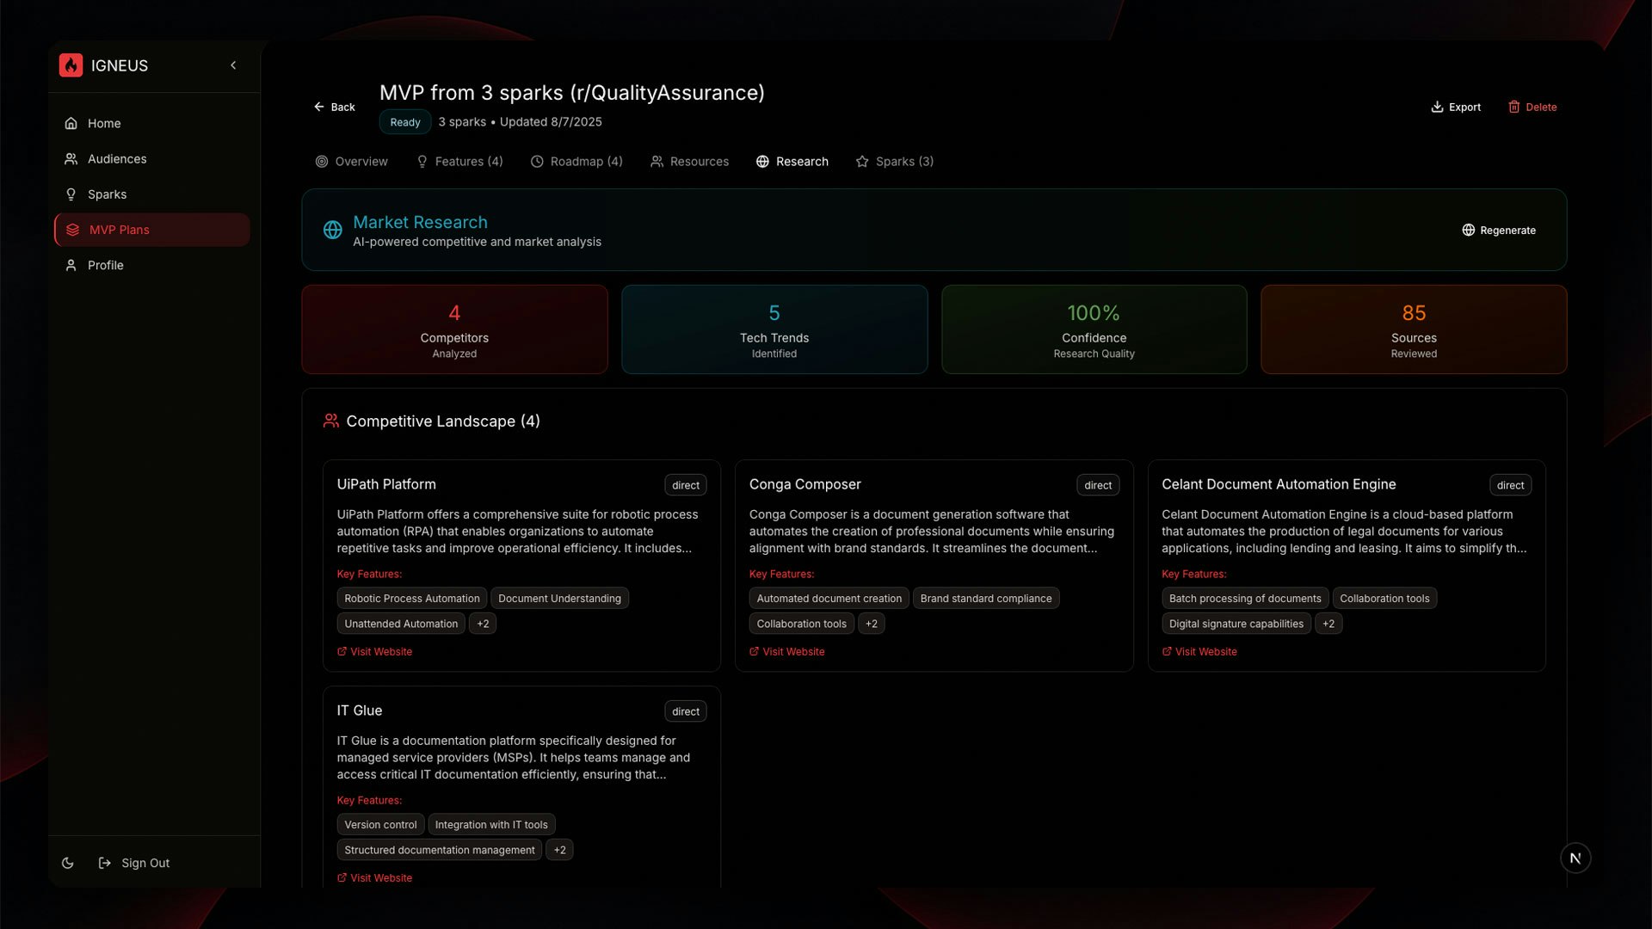Visit the UiPath Platform website
The height and width of the screenshot is (929, 1652).
click(374, 651)
